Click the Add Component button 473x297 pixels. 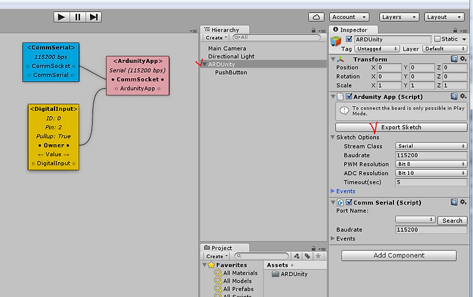tap(399, 256)
